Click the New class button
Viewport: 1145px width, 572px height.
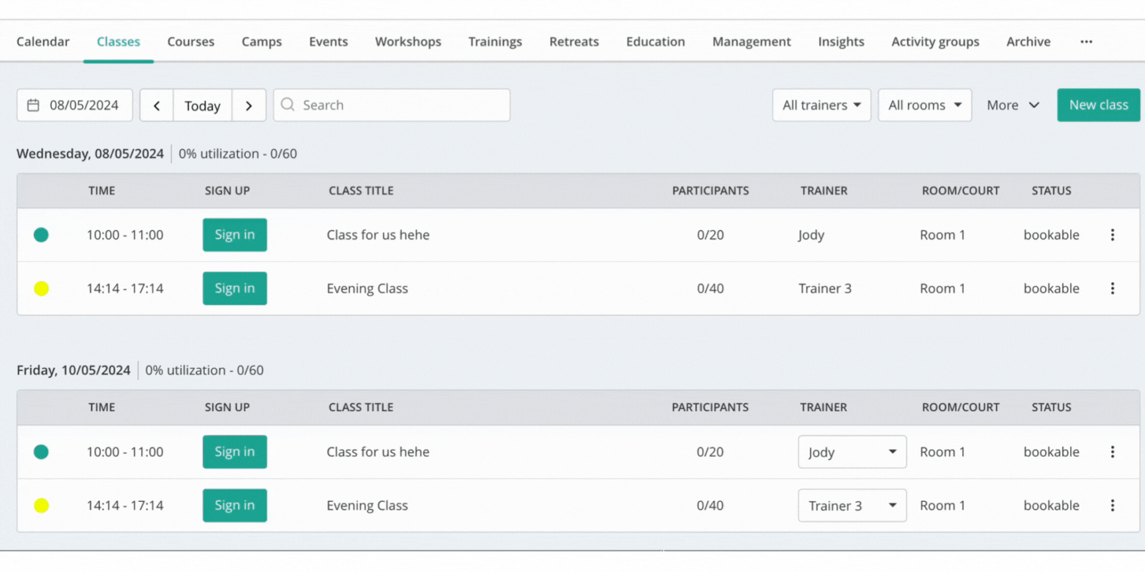[1098, 105]
